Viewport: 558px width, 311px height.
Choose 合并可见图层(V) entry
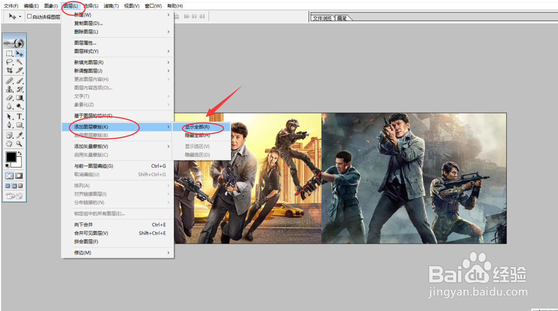coord(118,233)
